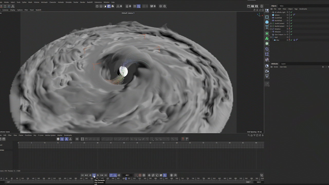The width and height of the screenshot is (329, 185).
Task: Step back one frame
Action: point(90,175)
